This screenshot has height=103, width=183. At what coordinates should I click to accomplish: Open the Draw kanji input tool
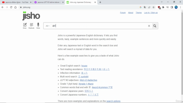[25, 26]
